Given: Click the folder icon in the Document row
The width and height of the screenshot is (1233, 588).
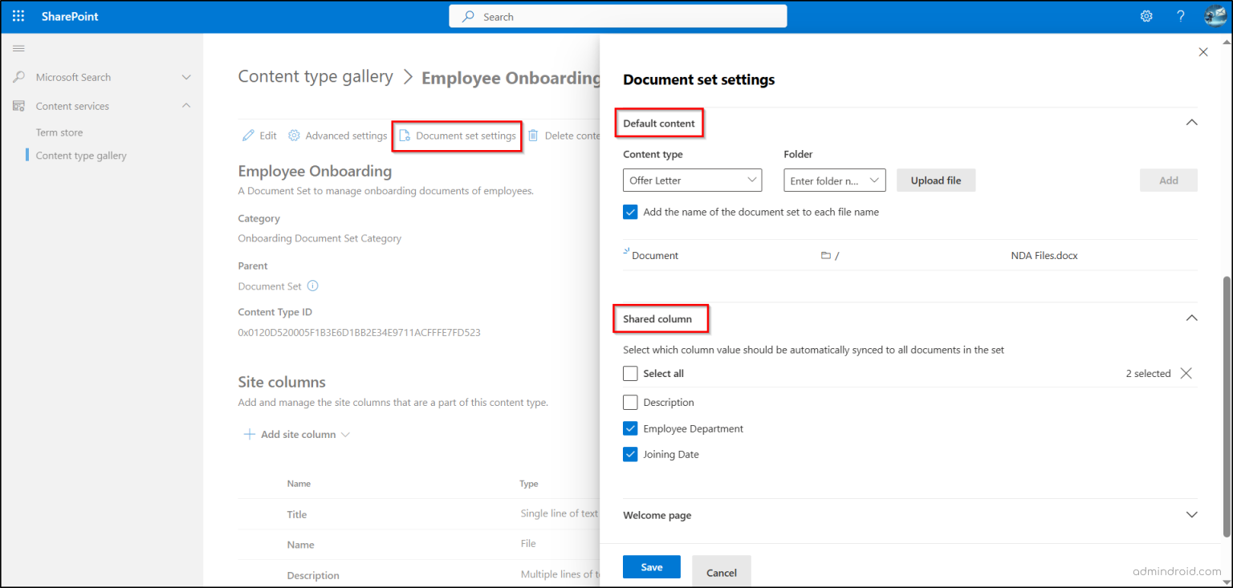Looking at the screenshot, I should tap(826, 255).
